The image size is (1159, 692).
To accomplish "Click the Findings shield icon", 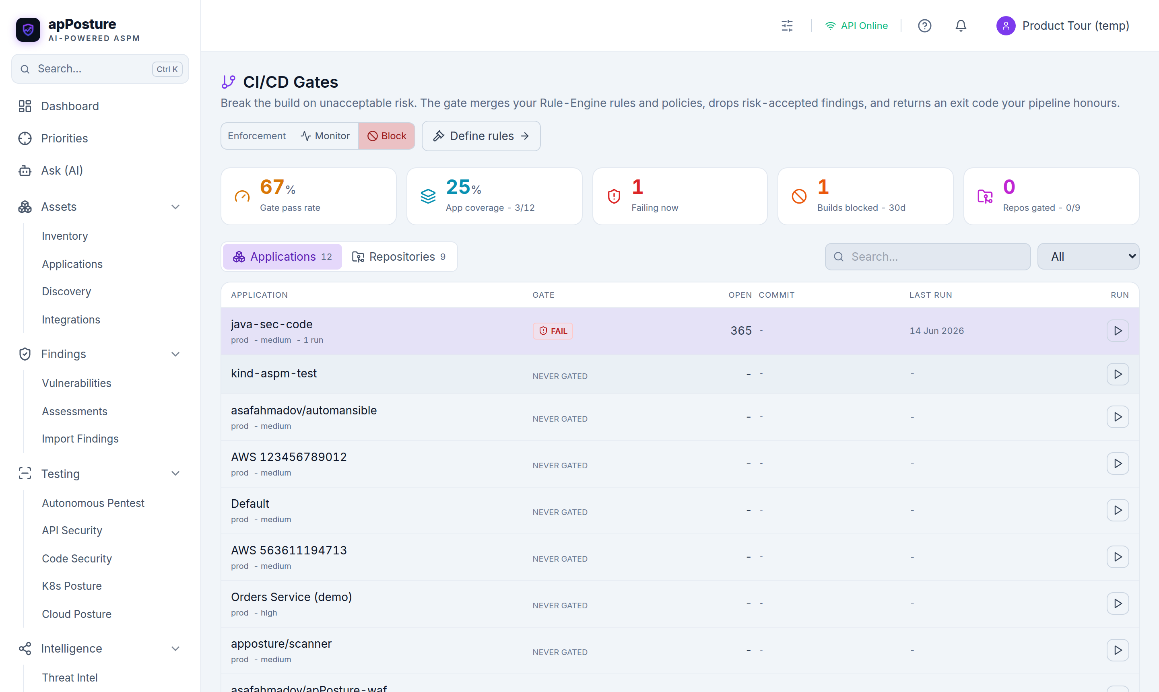I will [25, 354].
